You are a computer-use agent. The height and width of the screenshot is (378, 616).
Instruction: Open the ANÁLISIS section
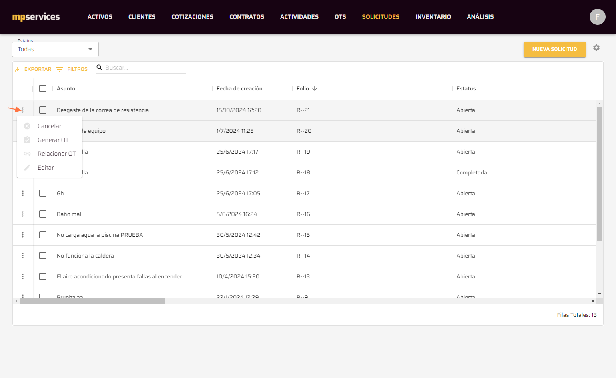click(x=480, y=17)
